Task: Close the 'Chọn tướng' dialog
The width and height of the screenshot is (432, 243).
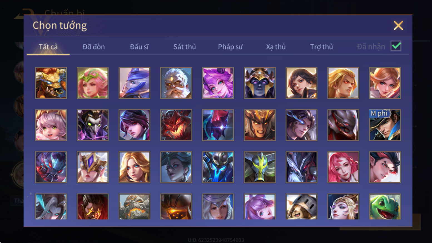Action: point(398,26)
